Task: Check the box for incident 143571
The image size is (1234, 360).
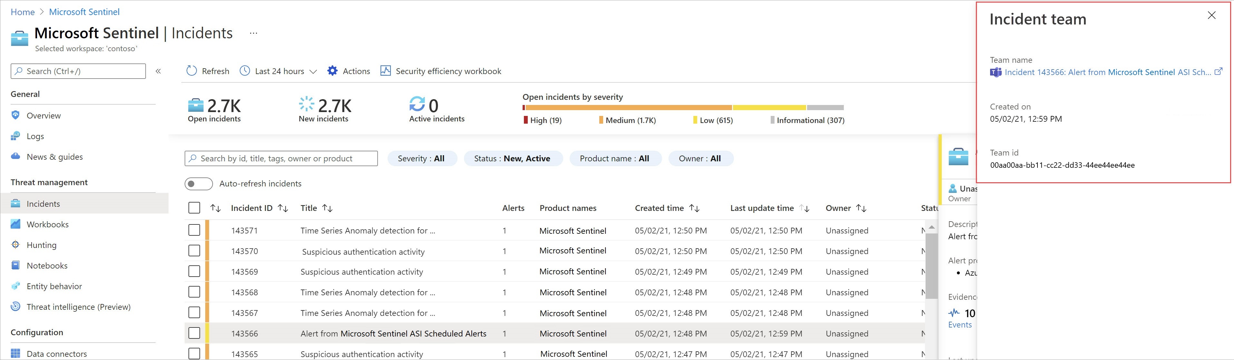Action: point(194,230)
